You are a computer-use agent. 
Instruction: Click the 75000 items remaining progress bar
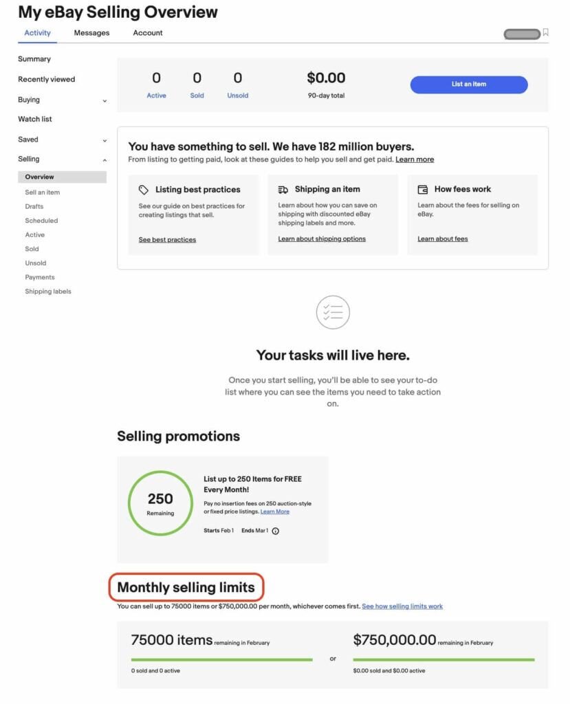coord(220,659)
